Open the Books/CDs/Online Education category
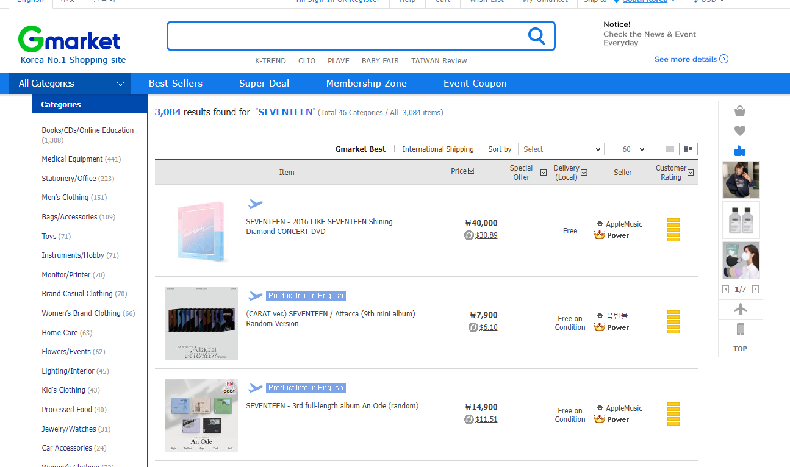 point(87,130)
